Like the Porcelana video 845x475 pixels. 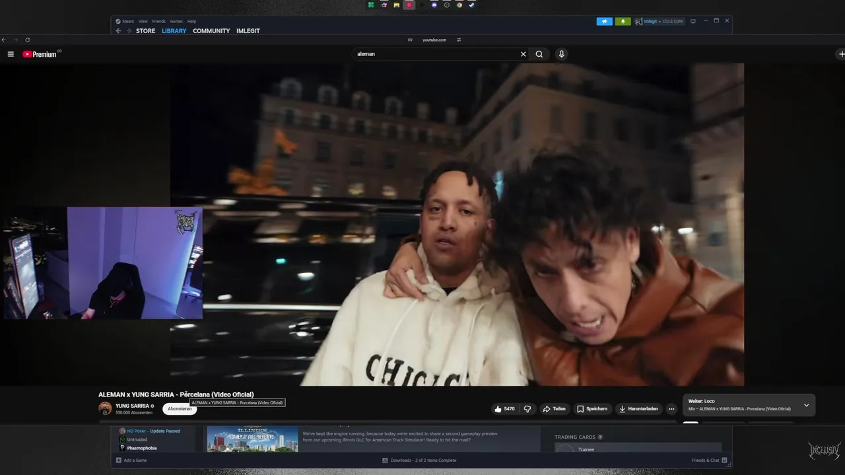coord(504,409)
